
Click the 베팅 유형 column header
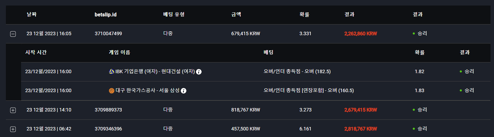pos(174,15)
